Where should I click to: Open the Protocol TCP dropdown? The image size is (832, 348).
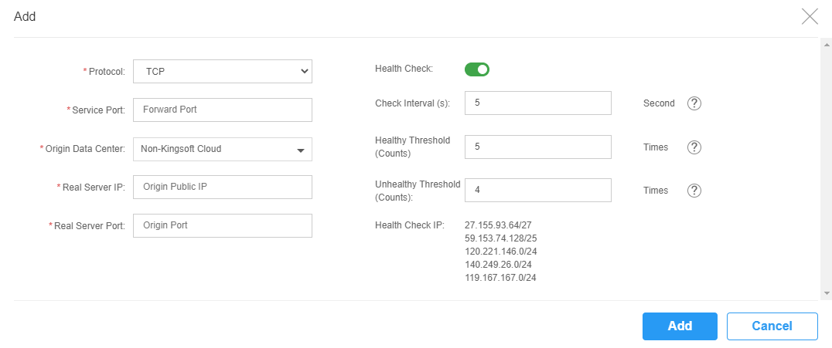223,71
